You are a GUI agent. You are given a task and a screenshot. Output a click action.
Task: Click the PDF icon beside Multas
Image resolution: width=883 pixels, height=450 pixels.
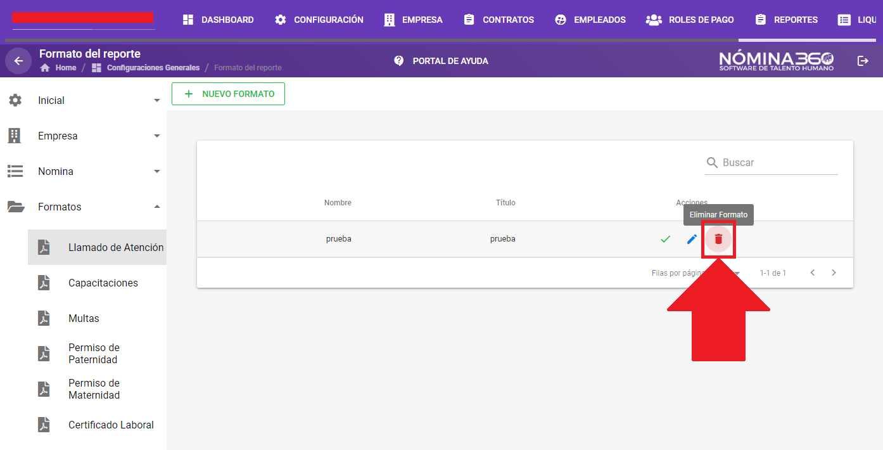click(x=44, y=318)
